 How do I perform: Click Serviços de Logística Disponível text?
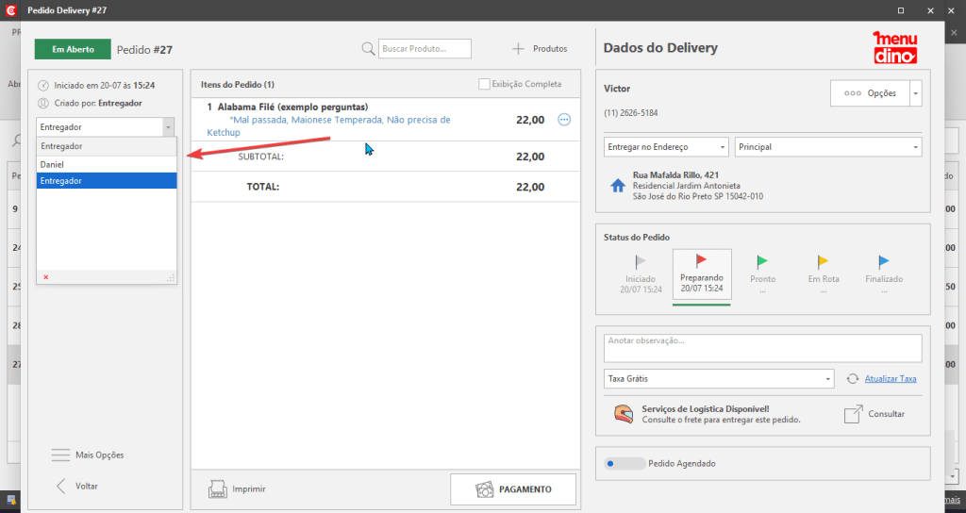pyautogui.click(x=706, y=409)
